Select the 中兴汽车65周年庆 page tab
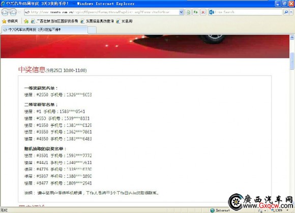Screen dimensions: 295x213 coord(45,30)
